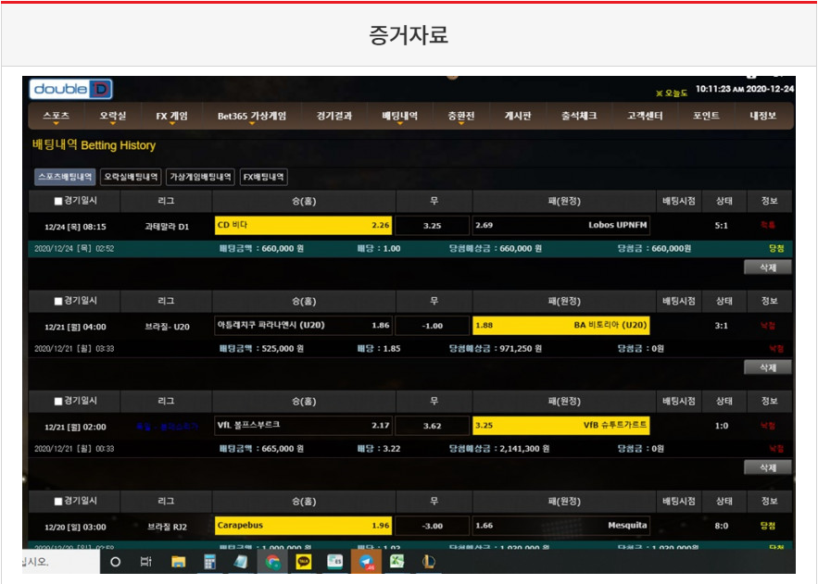Tick the 경기일시 checkbox for VfL 볼프스부르크 bet
Screen dimensions: 818x584
point(58,401)
